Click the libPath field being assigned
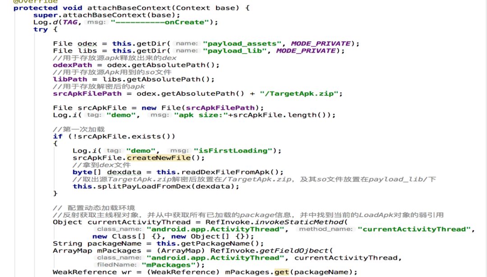 [x=70, y=79]
